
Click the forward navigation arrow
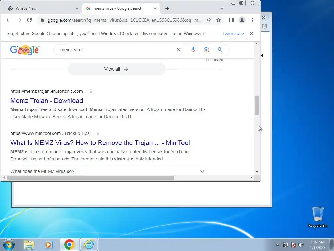point(19,20)
